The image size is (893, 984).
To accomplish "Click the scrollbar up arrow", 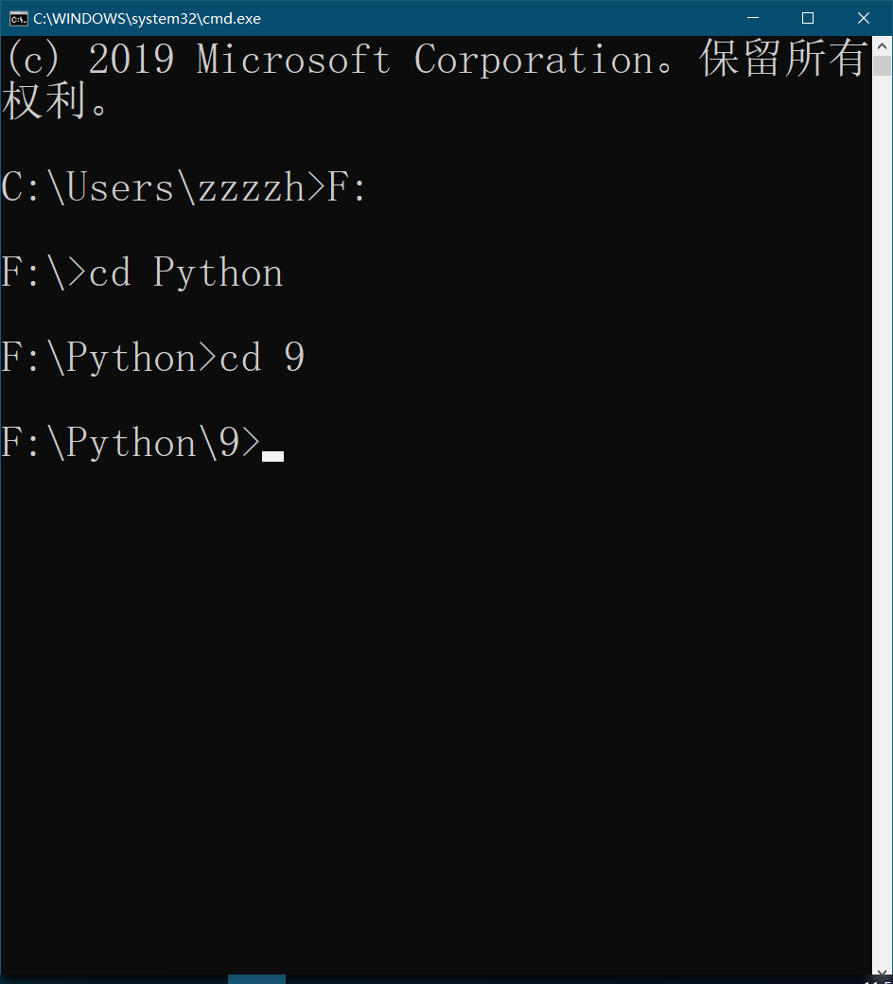I will (882, 45).
